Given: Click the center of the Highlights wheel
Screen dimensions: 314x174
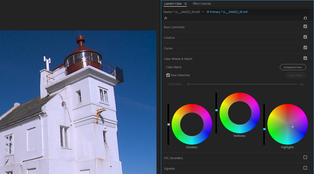Looking at the screenshot, I should 287,124.
